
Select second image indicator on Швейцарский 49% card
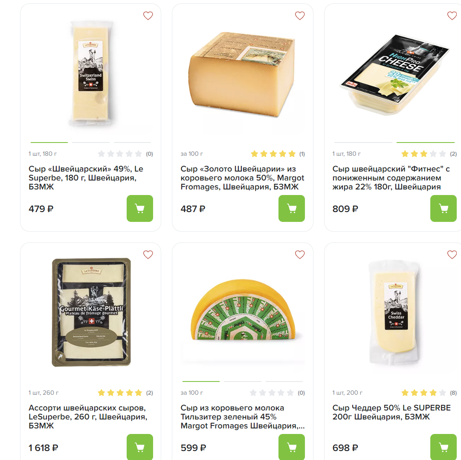point(91,142)
